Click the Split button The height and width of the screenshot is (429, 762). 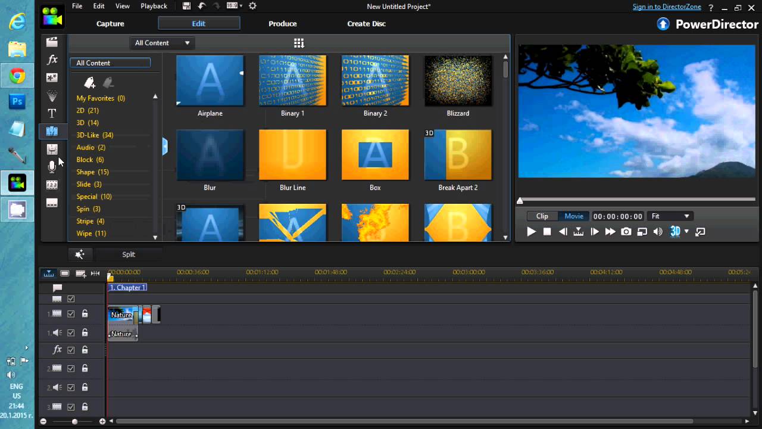click(x=129, y=254)
